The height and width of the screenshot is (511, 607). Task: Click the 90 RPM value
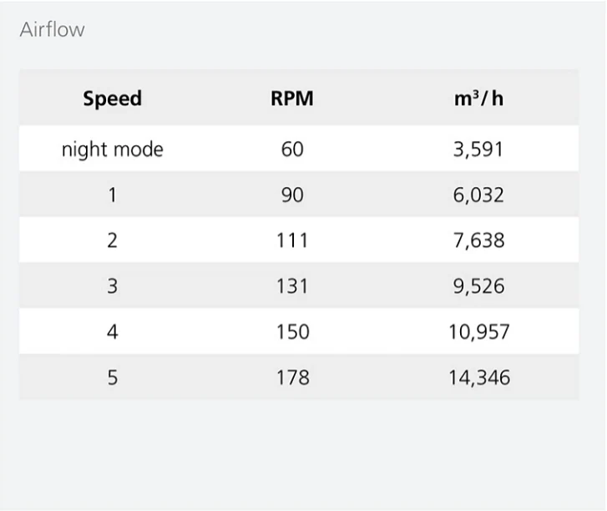coord(292,195)
